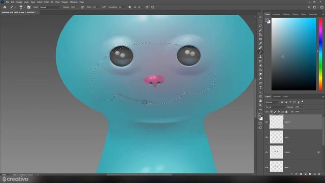Click the Share icon at top right
Image resolution: width=325 pixels, height=183 pixels.
[322, 7]
